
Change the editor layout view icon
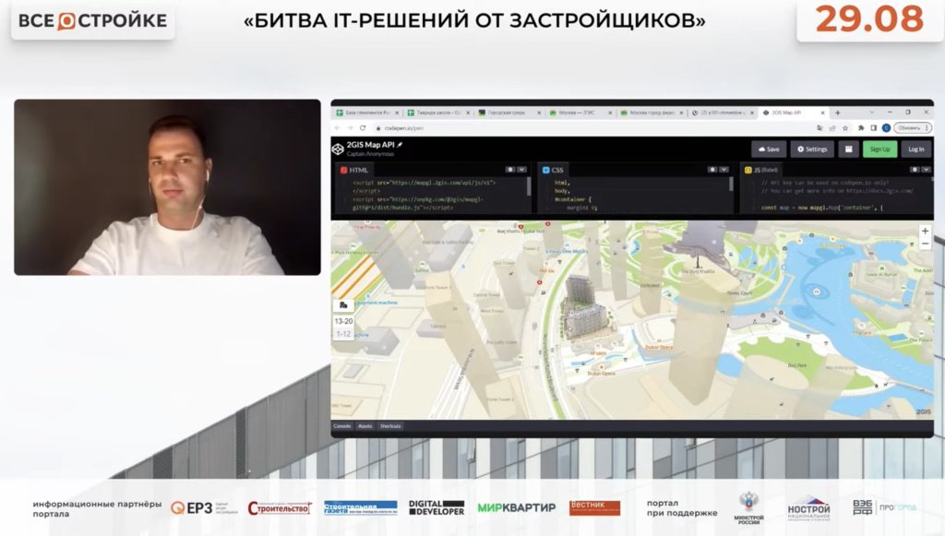[849, 149]
